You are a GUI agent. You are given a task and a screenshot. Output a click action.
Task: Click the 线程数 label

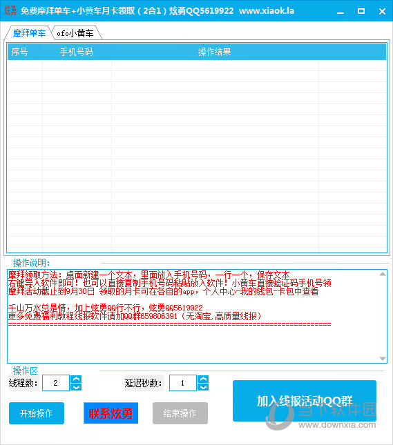tap(23, 383)
